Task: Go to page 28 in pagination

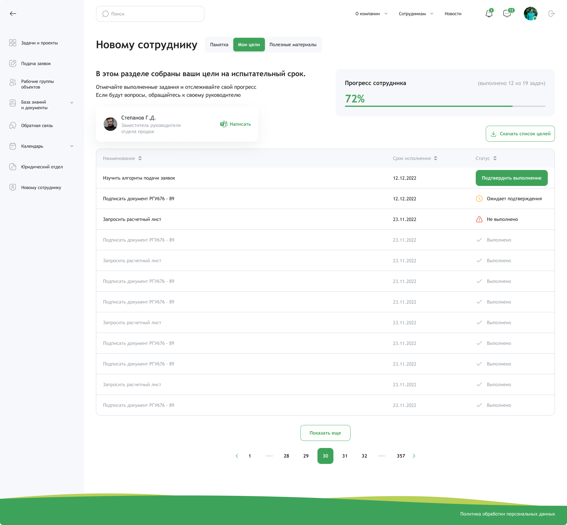Action: (286, 456)
